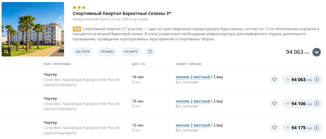Click the lightning icon on 94 106 button
This screenshot has height=139, width=326.
tap(288, 104)
